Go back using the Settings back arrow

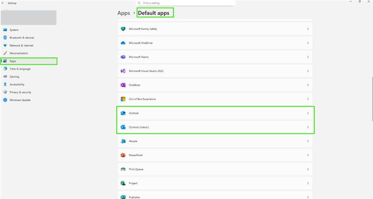click(x=3, y=3)
